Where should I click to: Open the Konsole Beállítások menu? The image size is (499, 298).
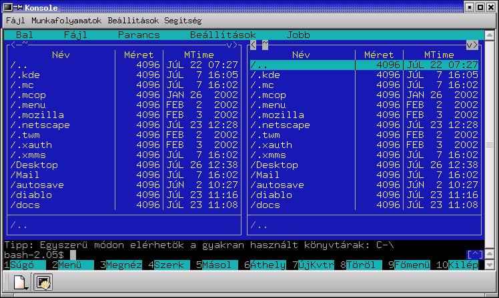click(x=133, y=21)
